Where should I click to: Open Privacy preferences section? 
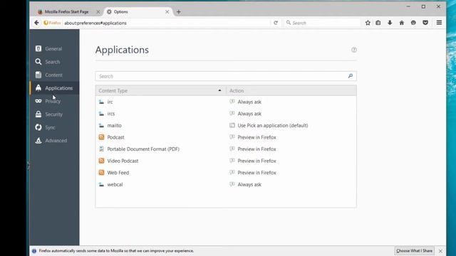pos(54,101)
